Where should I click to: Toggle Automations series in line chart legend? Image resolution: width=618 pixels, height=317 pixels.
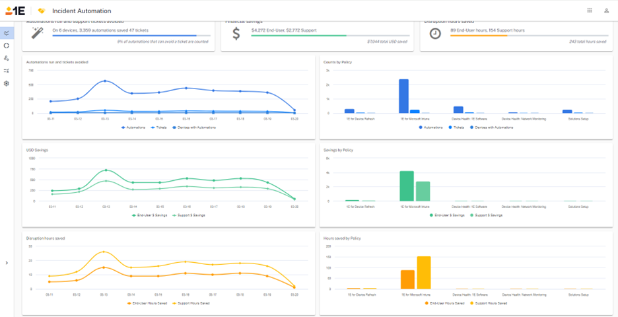pos(136,127)
